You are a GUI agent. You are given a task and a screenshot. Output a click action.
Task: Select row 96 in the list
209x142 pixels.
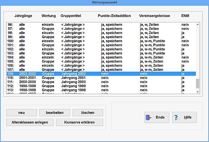(x=101, y=25)
